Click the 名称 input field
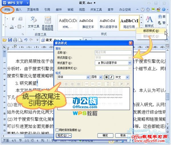Viewport: 171px width, 145px height. pyautogui.click(x=113, y=52)
